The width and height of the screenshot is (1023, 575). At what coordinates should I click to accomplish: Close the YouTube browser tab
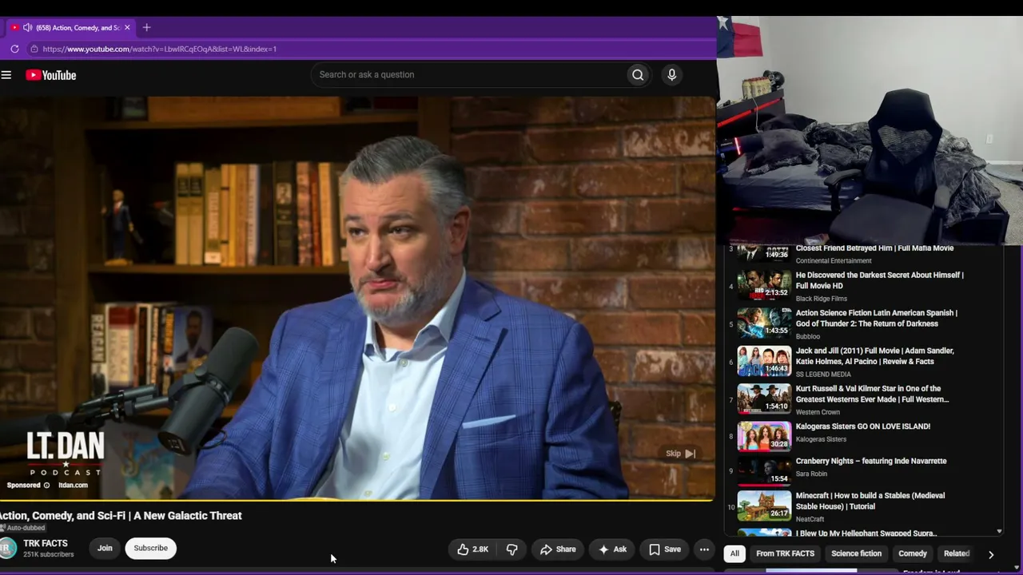[x=127, y=27]
